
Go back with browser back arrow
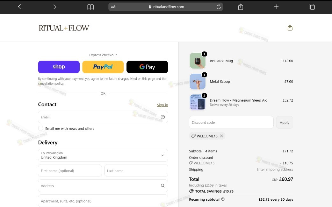pos(19,7)
